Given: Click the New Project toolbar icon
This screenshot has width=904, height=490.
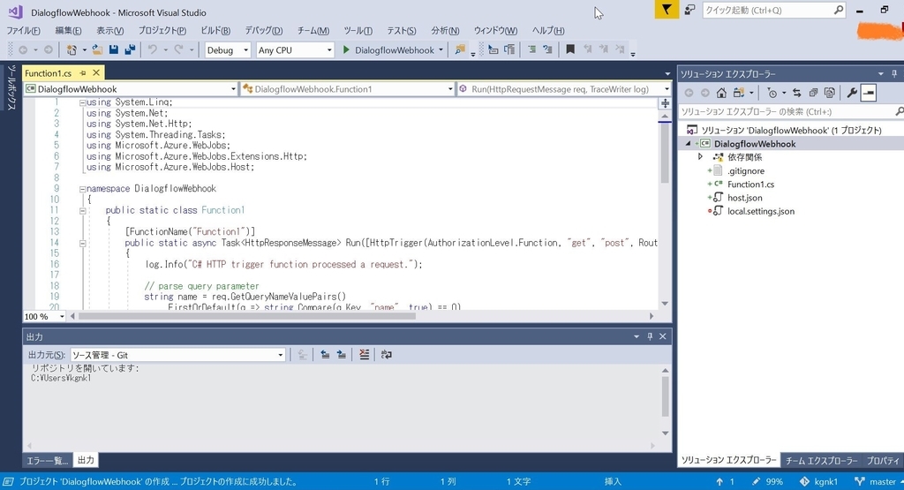Looking at the screenshot, I should tap(72, 50).
